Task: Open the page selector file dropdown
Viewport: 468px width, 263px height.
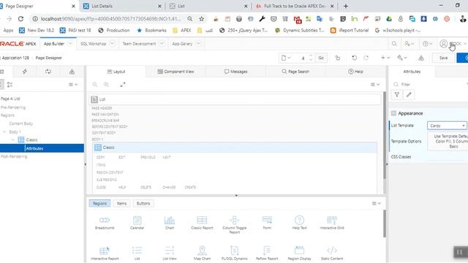Action: point(286,58)
